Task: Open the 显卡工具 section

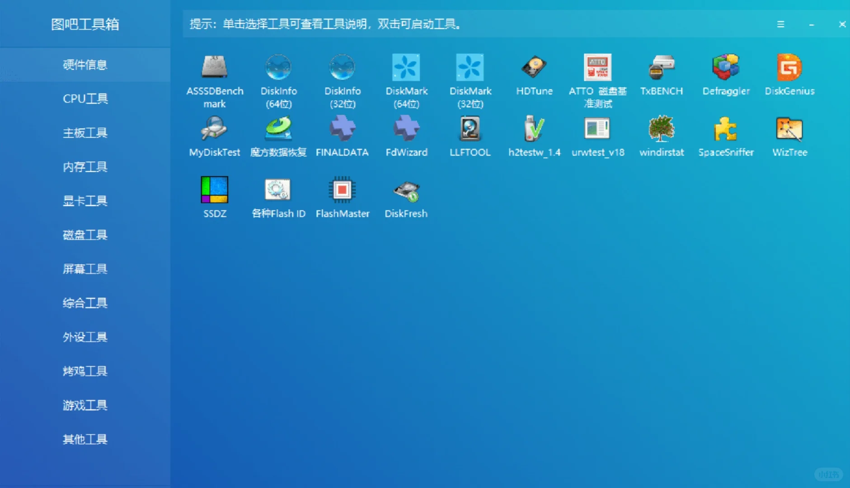Action: (85, 201)
